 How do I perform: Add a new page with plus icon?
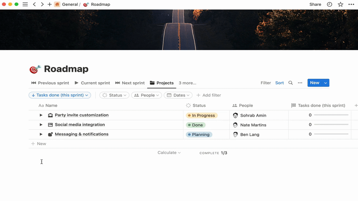tap(50, 4)
